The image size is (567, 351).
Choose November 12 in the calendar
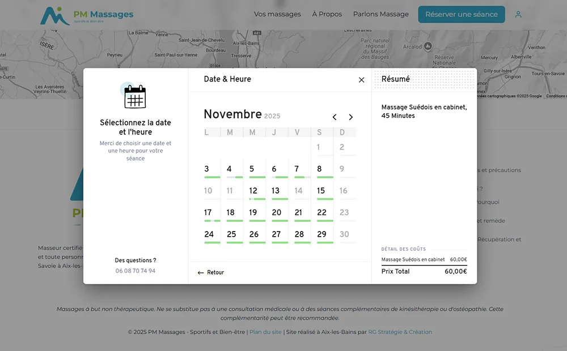[253, 191]
